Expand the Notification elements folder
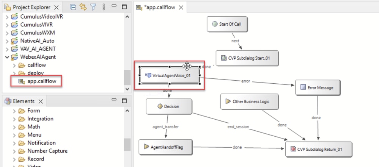379x167 pixels. point(14,143)
